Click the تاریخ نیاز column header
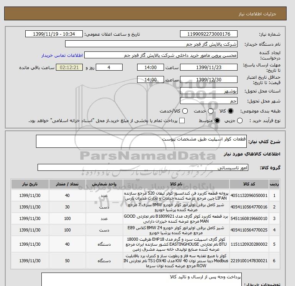This screenshot has width=295, height=286. 30,184
